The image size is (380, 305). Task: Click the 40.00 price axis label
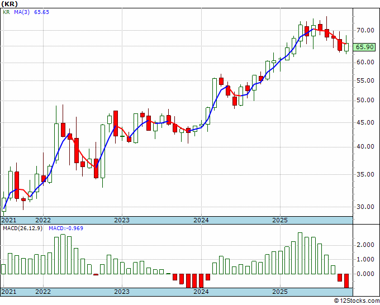coord(365,147)
